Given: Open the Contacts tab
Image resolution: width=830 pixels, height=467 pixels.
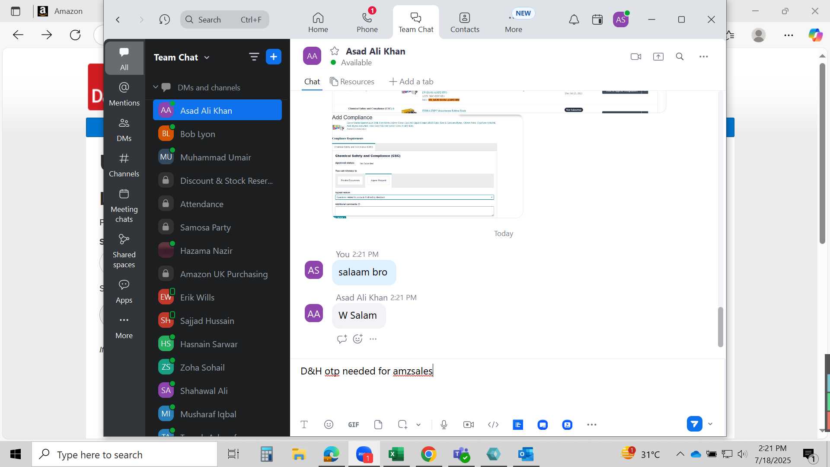Looking at the screenshot, I should click(x=465, y=22).
